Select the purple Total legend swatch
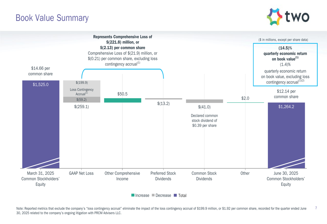Screen dimensions: 327x224 175,195
